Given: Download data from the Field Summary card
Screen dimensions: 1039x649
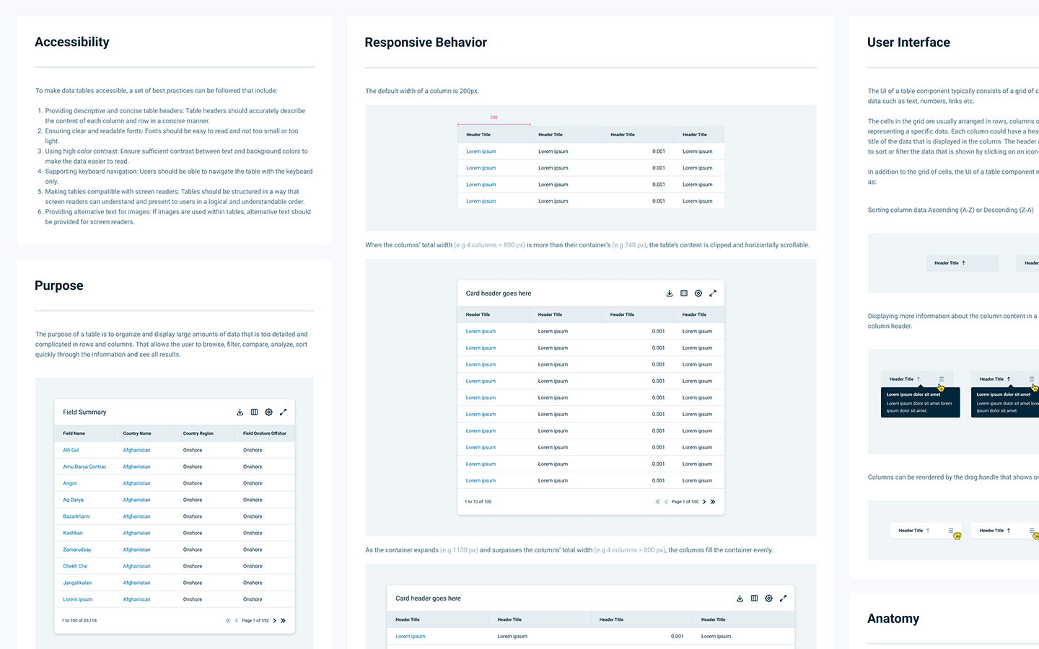Looking at the screenshot, I should tap(240, 412).
